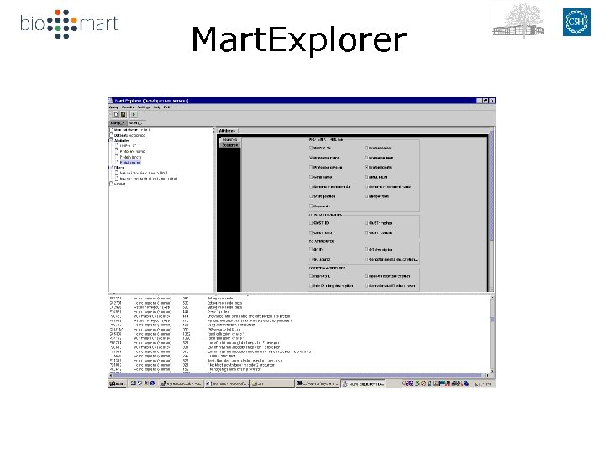Tick the GO ID checkbox
The image size is (605, 453).
[311, 250]
